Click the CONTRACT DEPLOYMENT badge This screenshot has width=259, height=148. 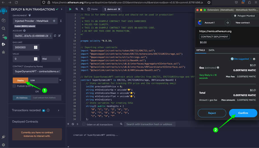(x=214, y=37)
